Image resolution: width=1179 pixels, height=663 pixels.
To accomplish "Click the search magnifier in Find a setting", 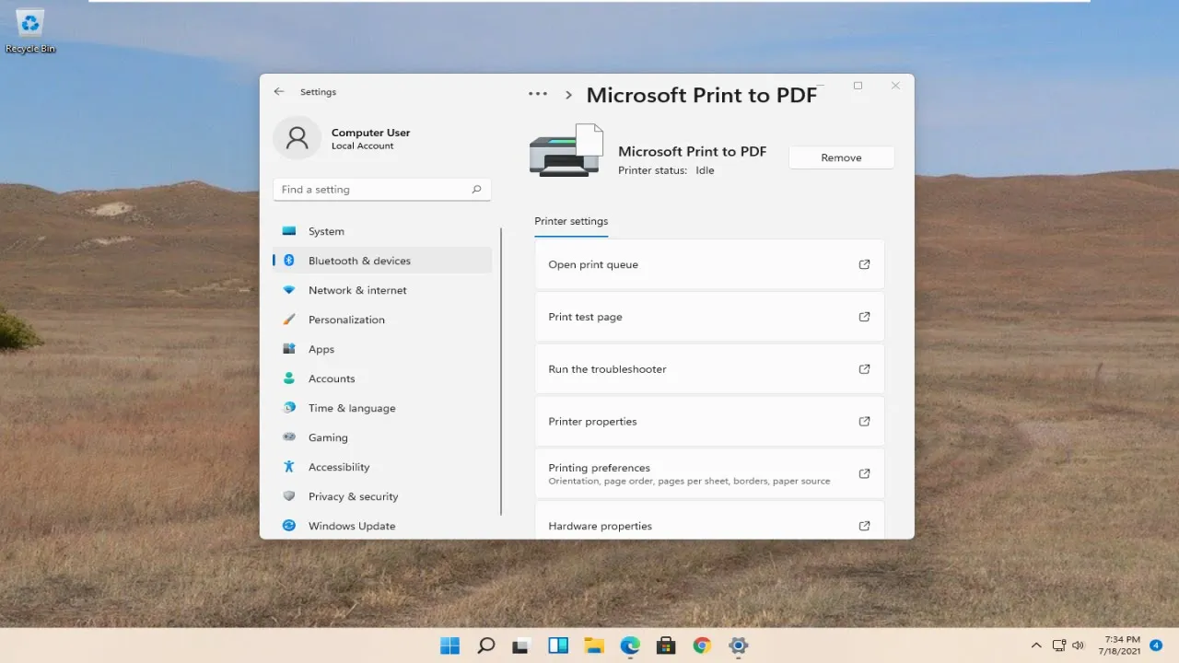I will [476, 190].
